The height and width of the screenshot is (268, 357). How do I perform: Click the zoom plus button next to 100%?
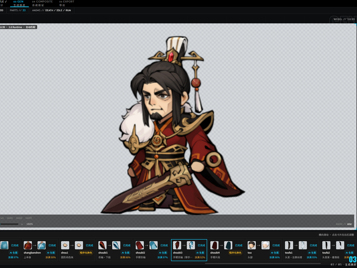pyautogui.click(x=22, y=224)
